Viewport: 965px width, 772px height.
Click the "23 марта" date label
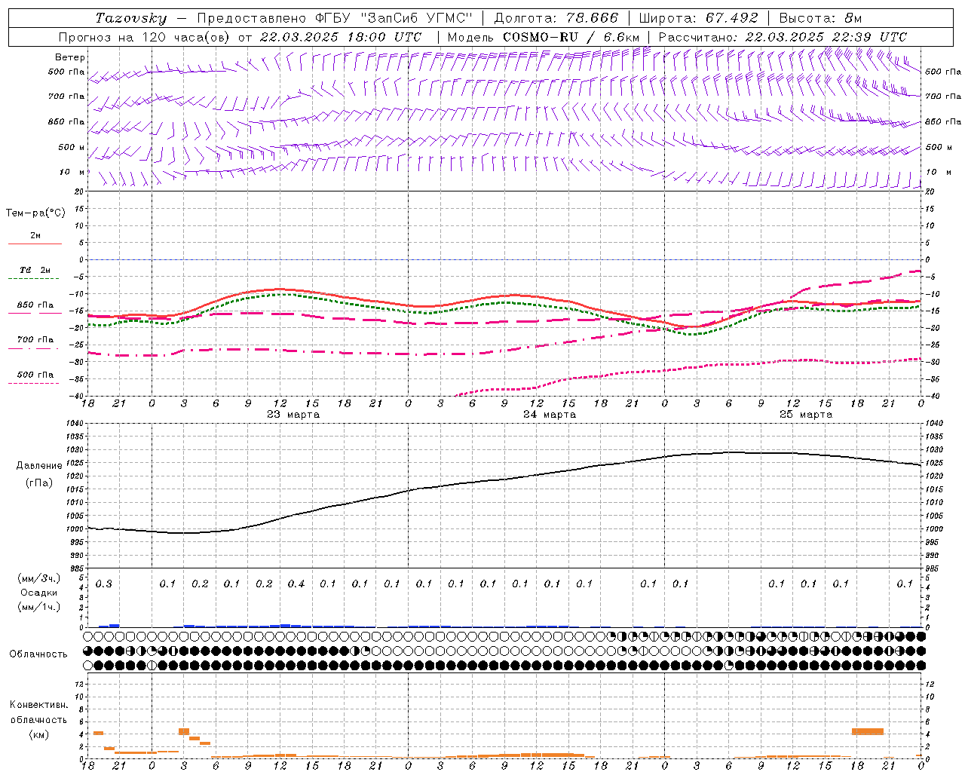(x=293, y=415)
